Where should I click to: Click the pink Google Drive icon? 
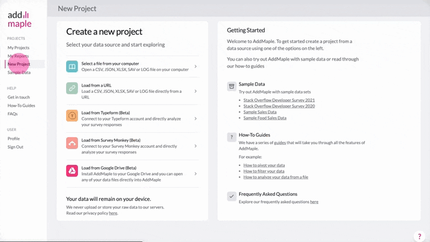click(x=72, y=171)
